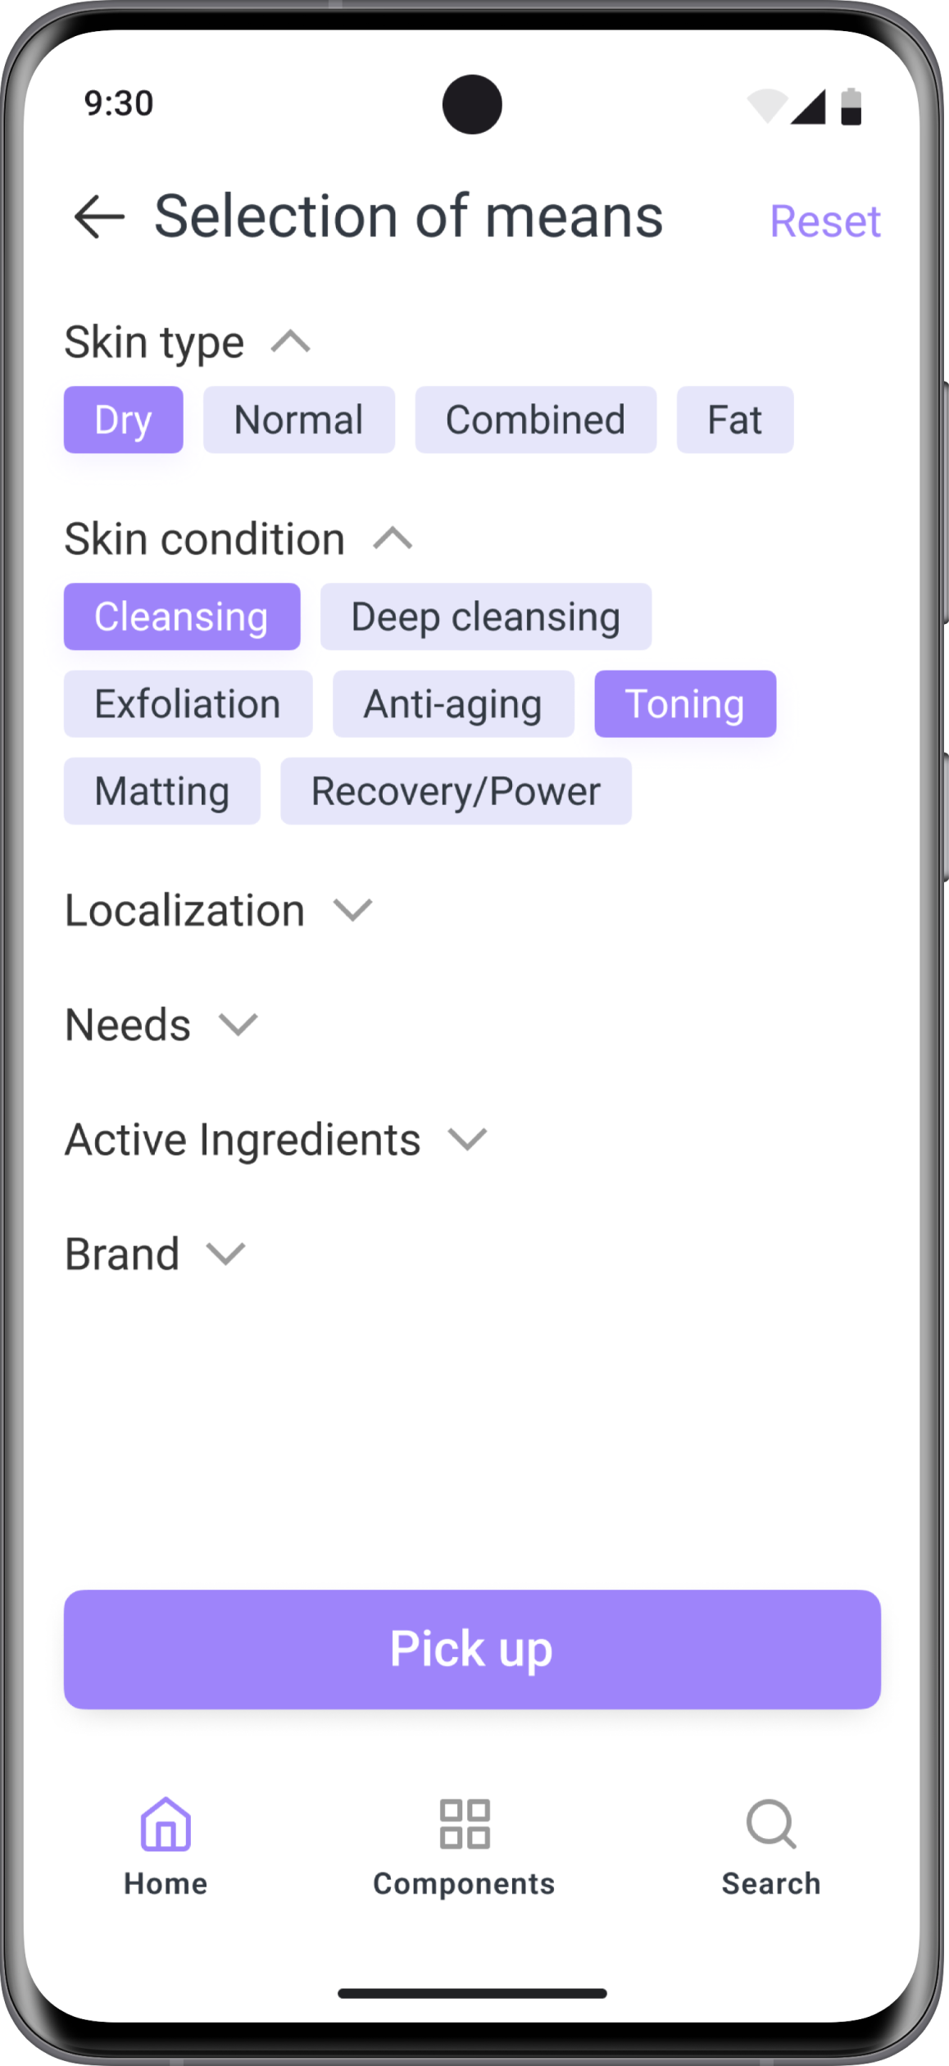Select the Normal skin type chip
Viewport: 949px width, 2066px height.
pos(299,420)
